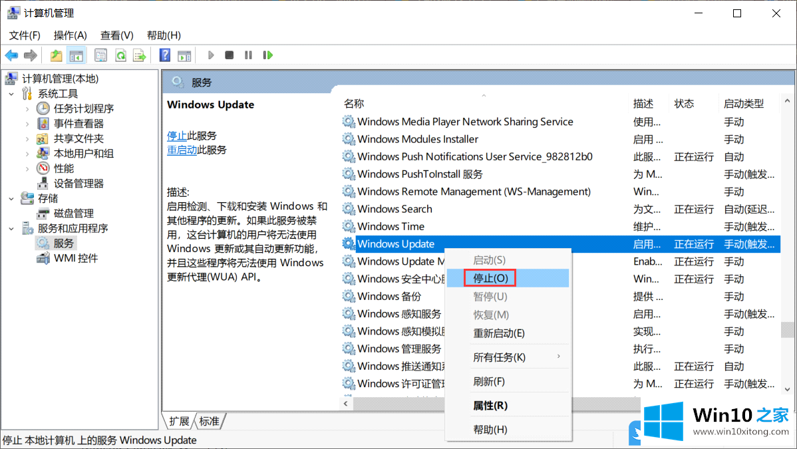This screenshot has height=449, width=797.
Task: Open the 文件(F) menu
Action: point(25,36)
